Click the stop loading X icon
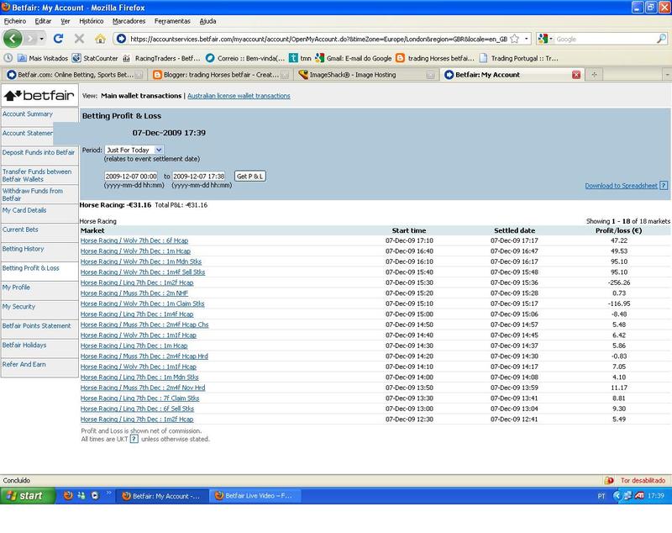Screen dimensions: 672x533 tap(79, 39)
